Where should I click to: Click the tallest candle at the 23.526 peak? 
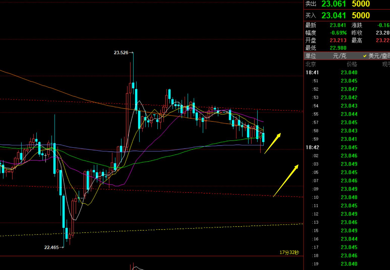133,76
